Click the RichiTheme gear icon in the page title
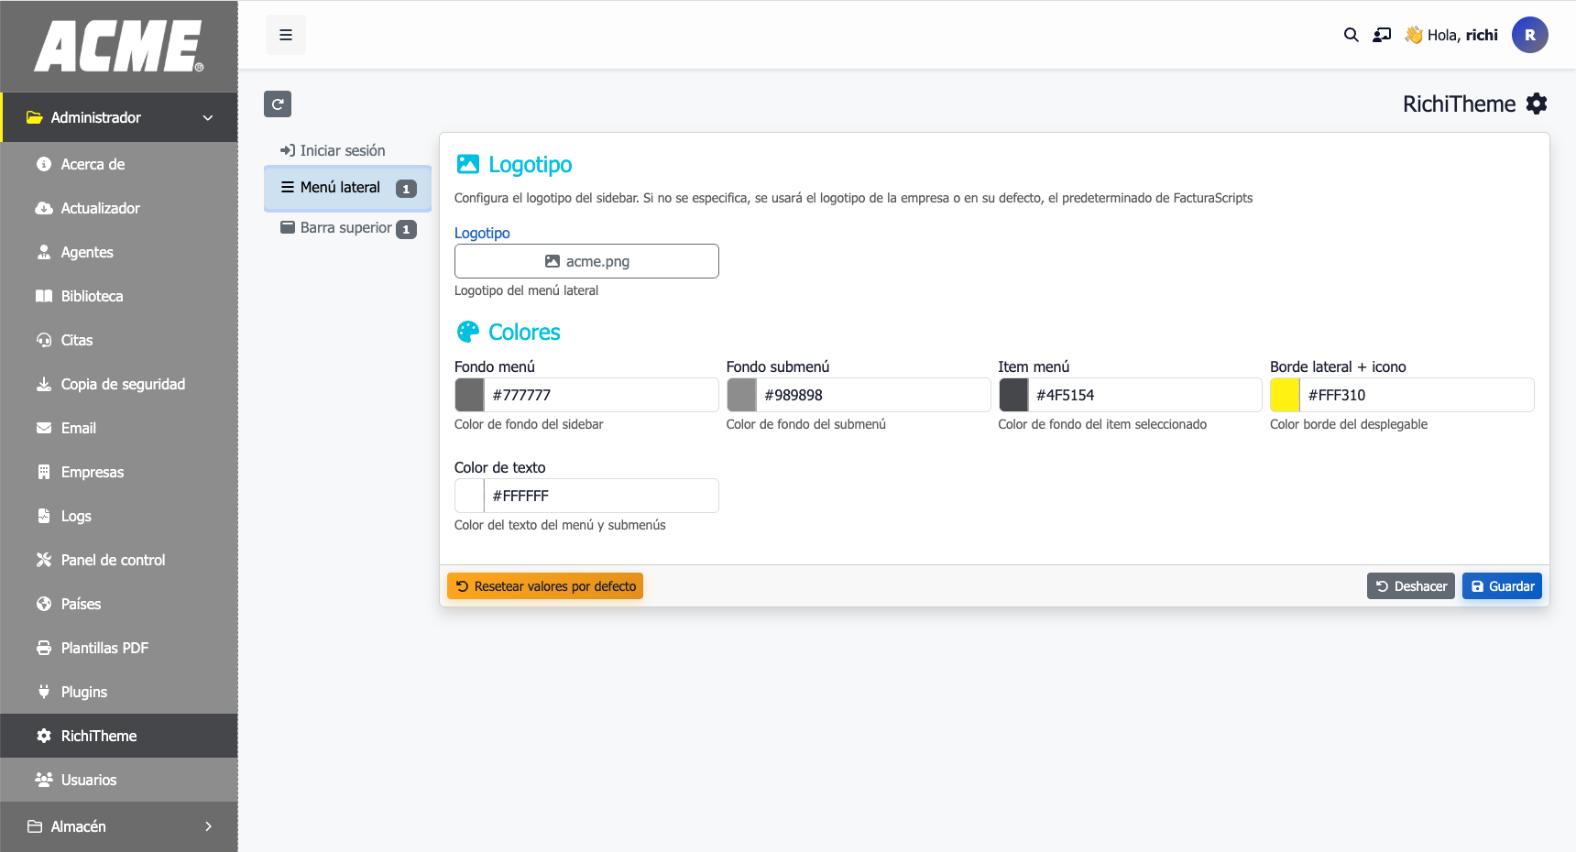Viewport: 1576px width, 852px height. 1537,104
